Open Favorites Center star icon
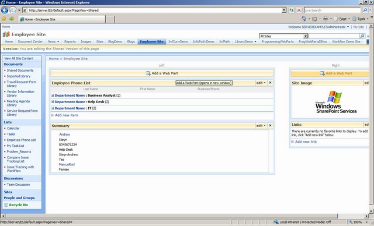Screen dimensions: 374x226 click(4, 19)
